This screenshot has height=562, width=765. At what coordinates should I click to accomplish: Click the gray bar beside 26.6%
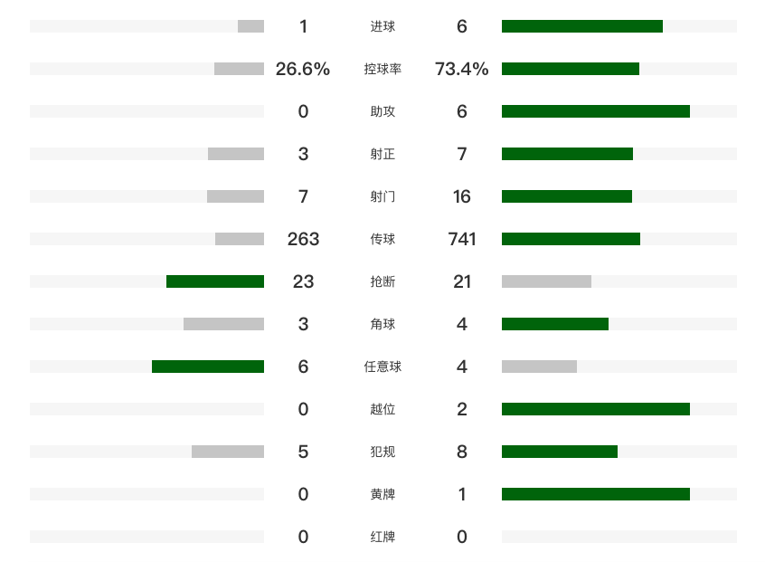[x=239, y=69]
